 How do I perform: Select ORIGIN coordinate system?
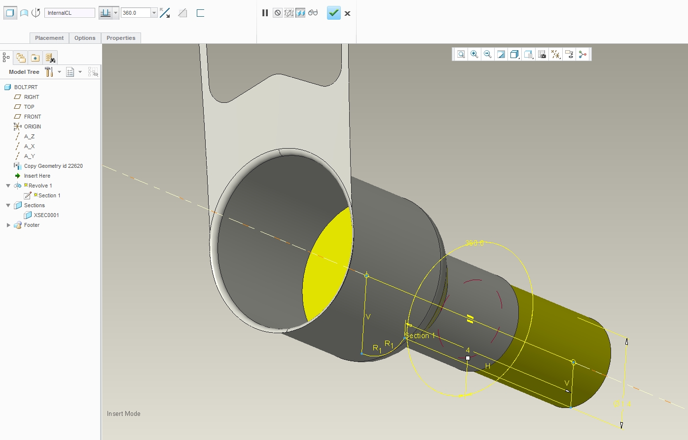(x=33, y=126)
